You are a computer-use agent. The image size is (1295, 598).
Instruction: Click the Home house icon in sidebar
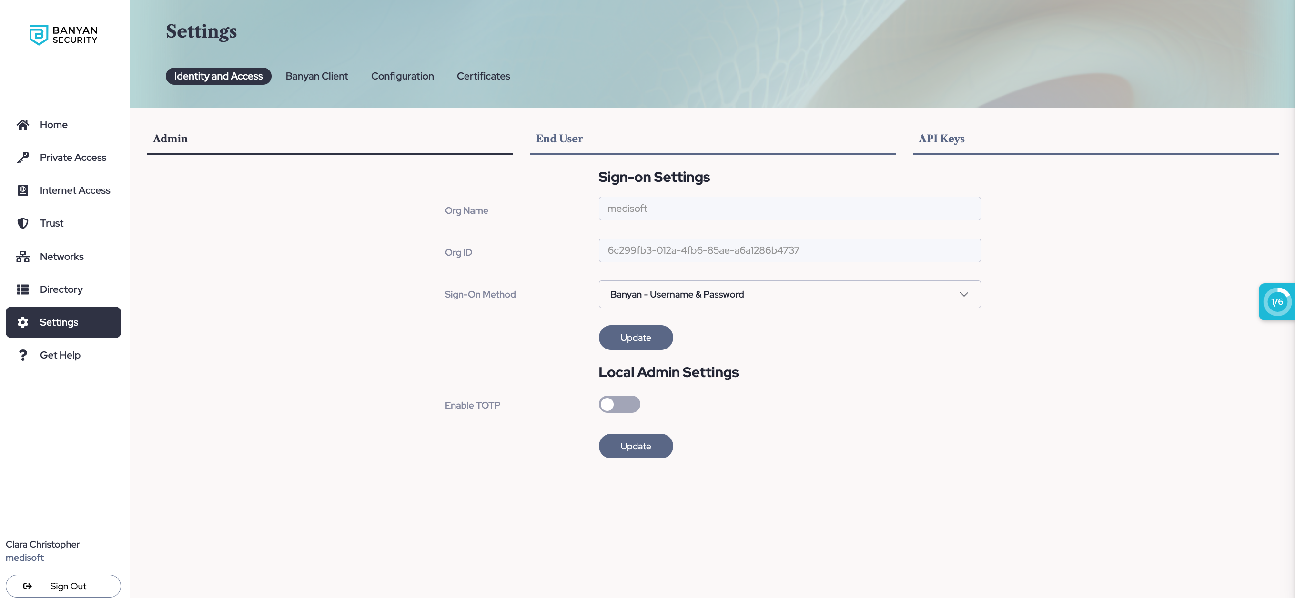(22, 125)
